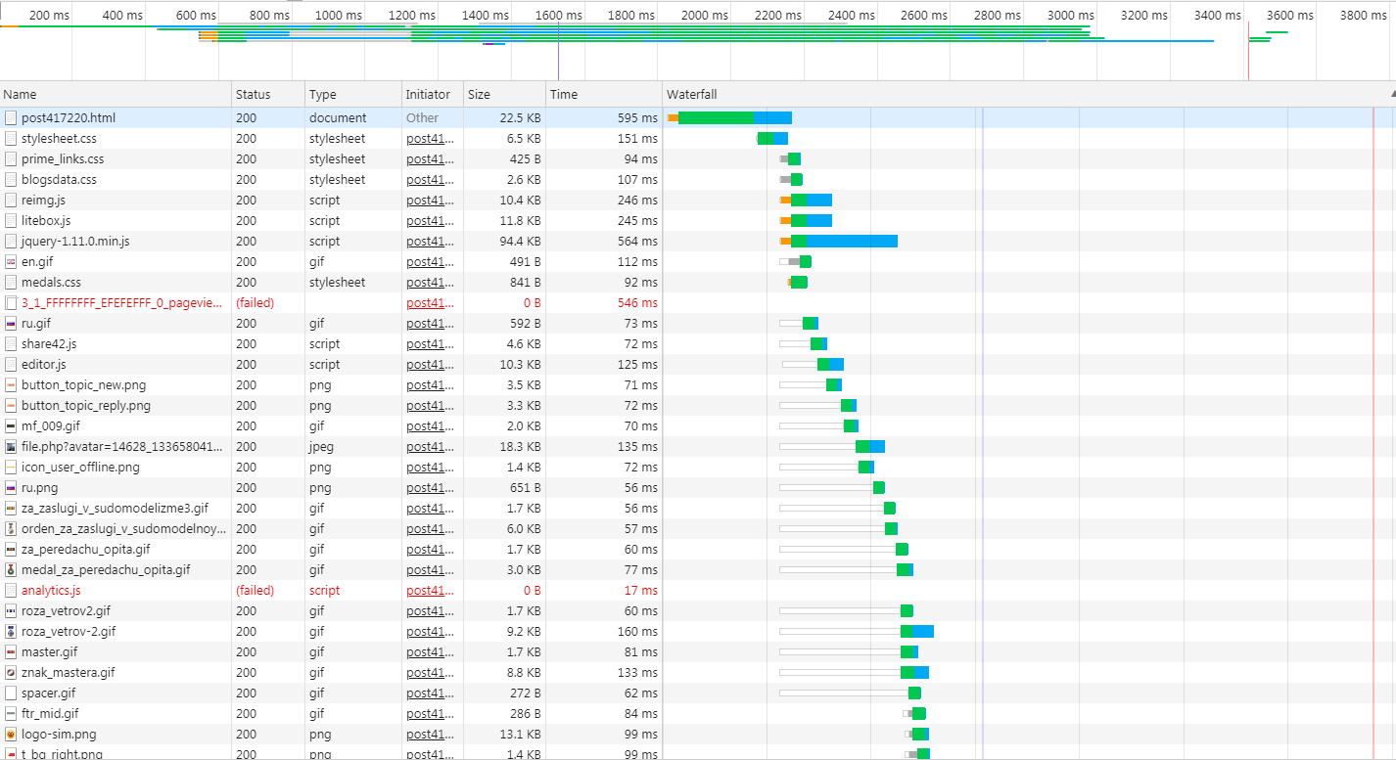Click the flag icon beside ru.gif
Screen dimensions: 1396x760
tap(11, 323)
